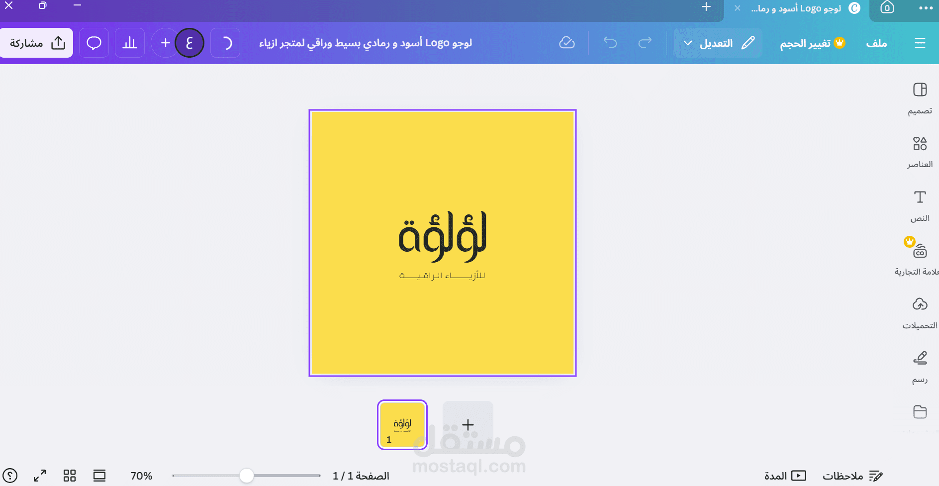Image resolution: width=939 pixels, height=486 pixels.
Task: Expand the Editing (التعديل) mode dropdown
Action: (718, 43)
